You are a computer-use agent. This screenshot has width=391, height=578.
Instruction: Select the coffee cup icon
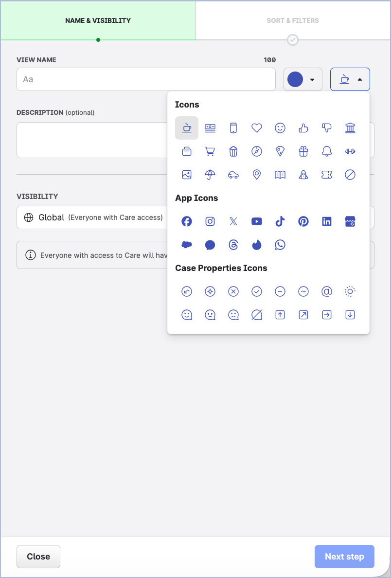pyautogui.click(x=187, y=128)
